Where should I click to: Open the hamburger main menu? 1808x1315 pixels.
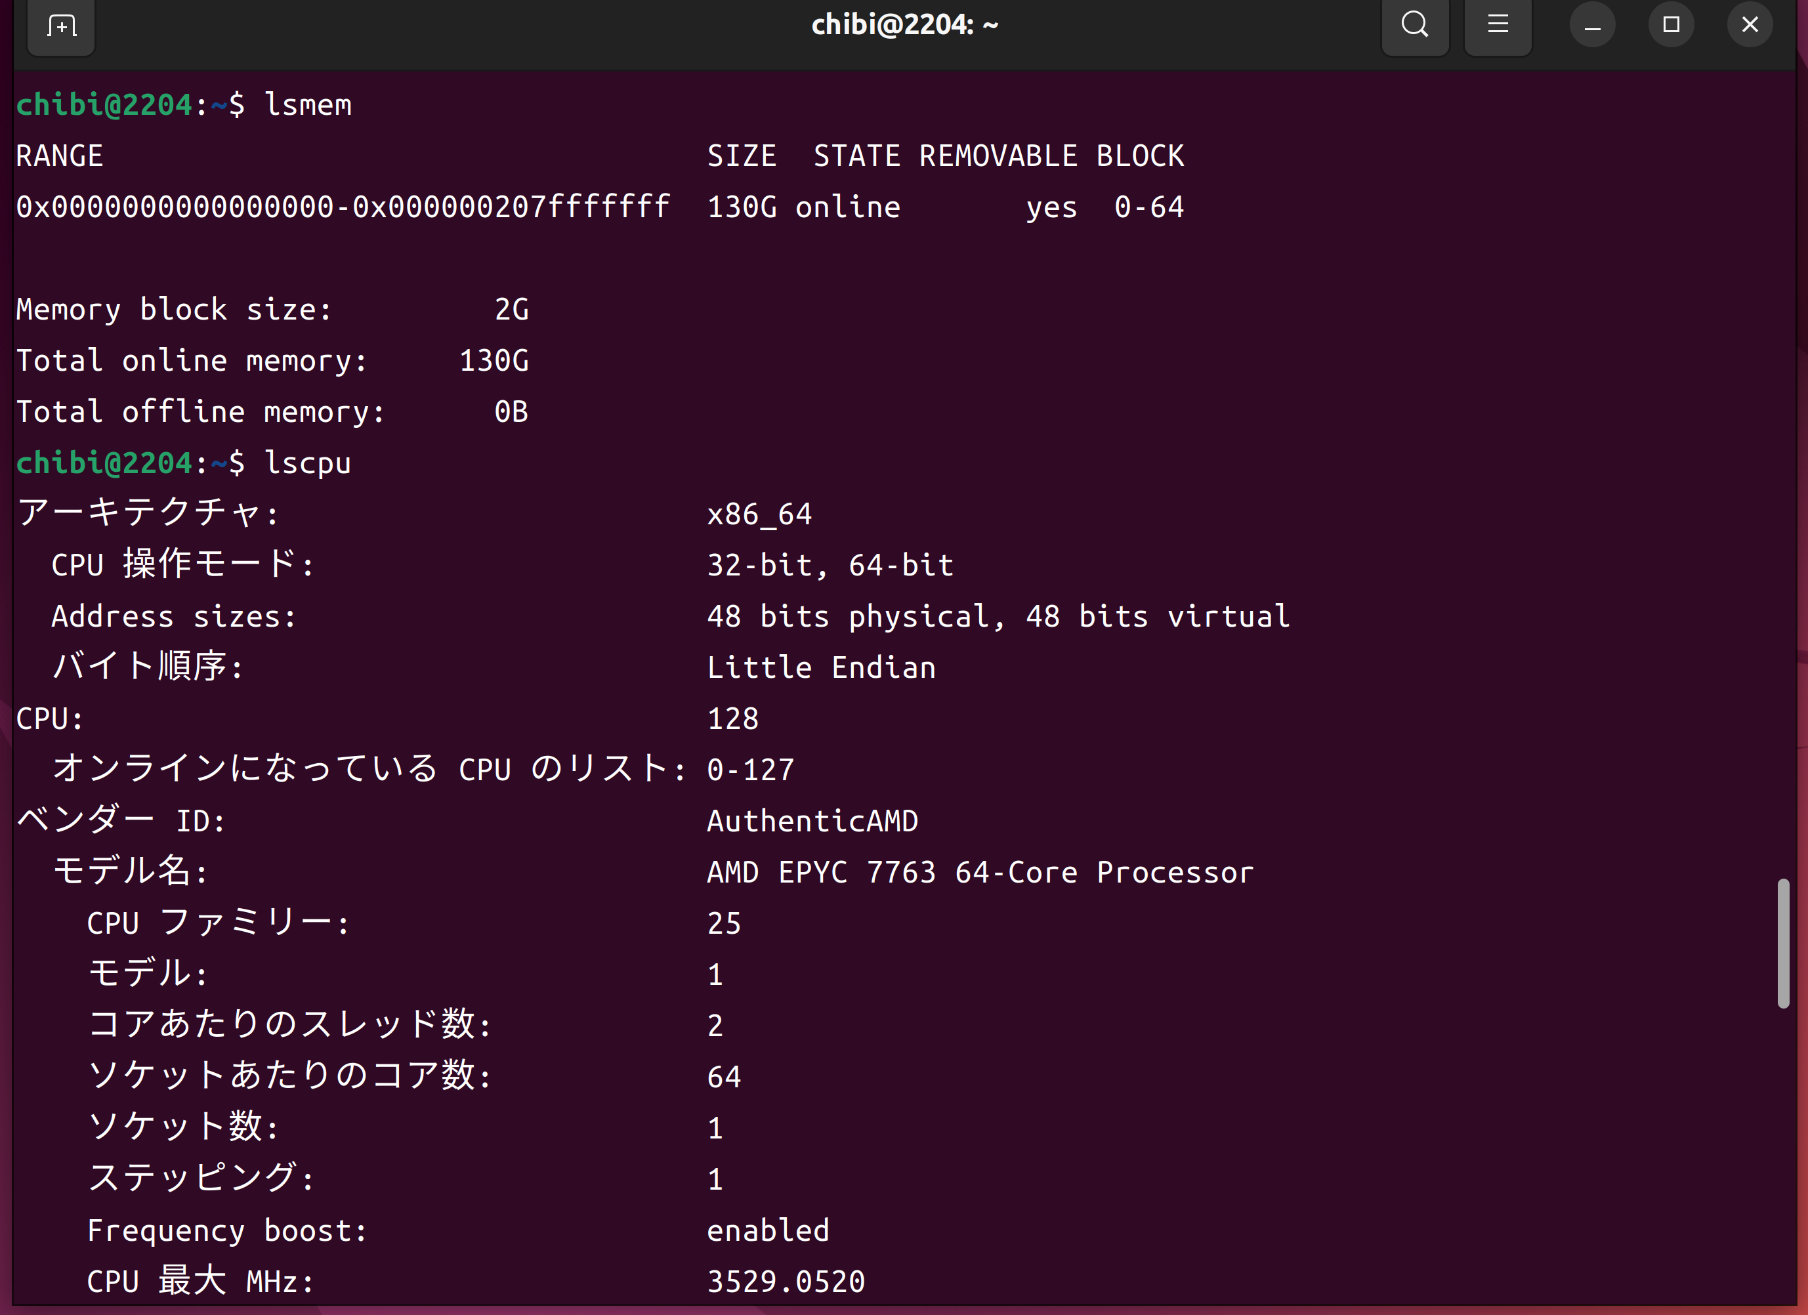pos(1497,26)
